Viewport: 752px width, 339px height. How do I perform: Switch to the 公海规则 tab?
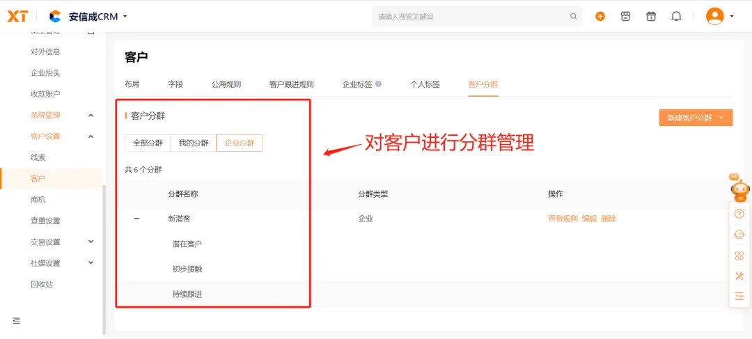coord(226,84)
